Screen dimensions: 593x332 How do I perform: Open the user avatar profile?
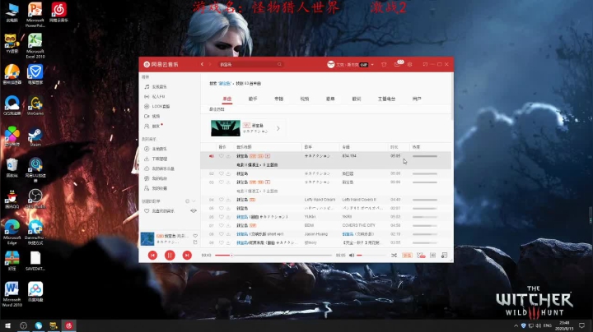point(331,65)
